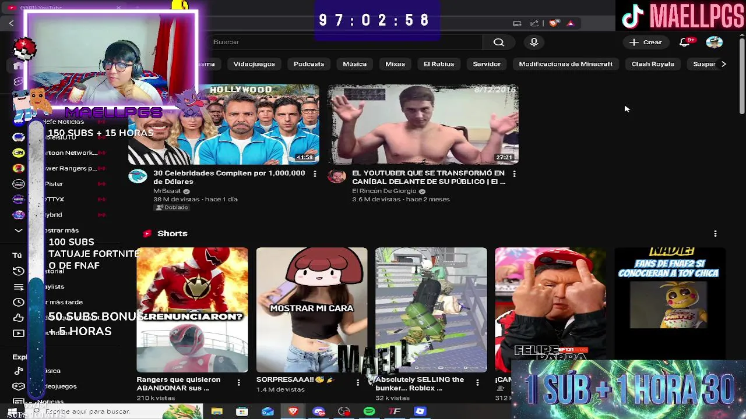Open Roblox from the taskbar
746x419 pixels.
pyautogui.click(x=420, y=411)
